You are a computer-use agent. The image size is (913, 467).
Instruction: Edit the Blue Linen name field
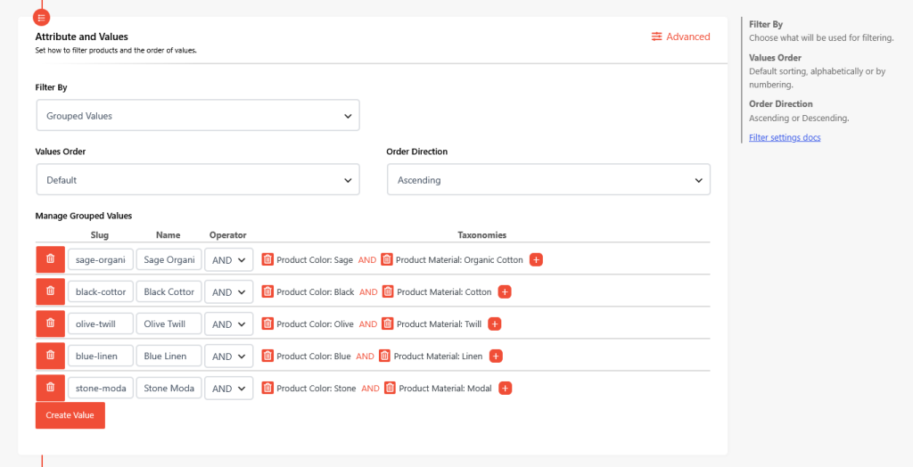(169, 356)
